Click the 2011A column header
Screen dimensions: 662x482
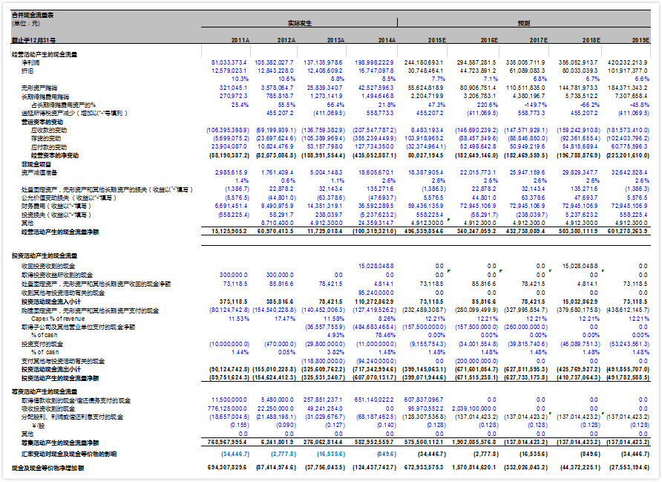[x=240, y=39]
